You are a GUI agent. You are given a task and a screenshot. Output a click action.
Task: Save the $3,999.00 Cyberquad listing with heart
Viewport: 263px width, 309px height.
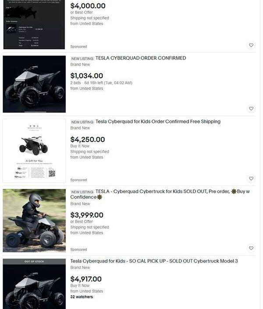click(x=251, y=248)
